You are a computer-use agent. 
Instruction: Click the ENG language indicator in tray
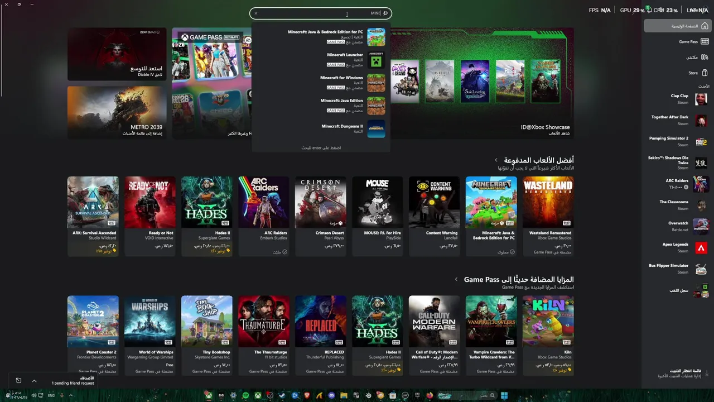click(x=51, y=396)
